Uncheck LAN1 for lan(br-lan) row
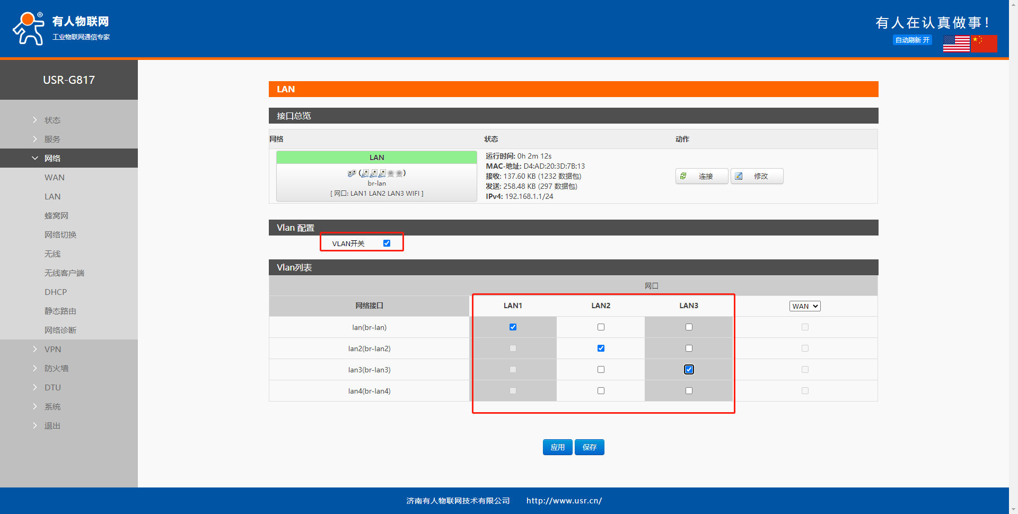 coord(513,327)
